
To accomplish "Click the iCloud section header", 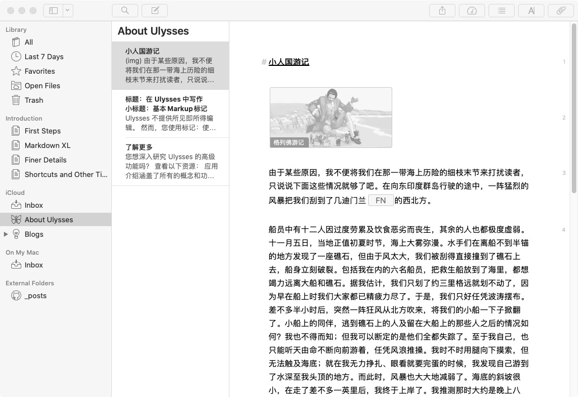I will pyautogui.click(x=15, y=193).
